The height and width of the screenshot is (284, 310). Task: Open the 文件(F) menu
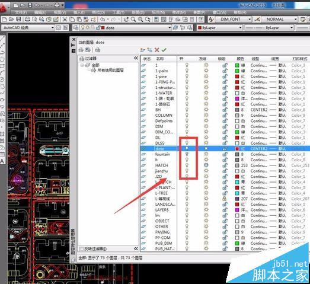[21, 12]
